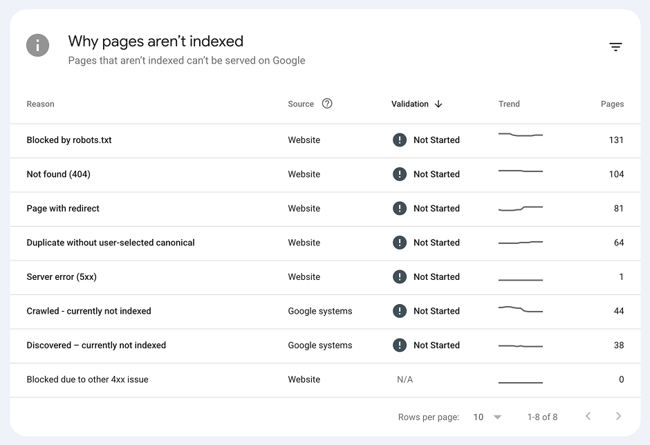Click the N/A validation cell
This screenshot has height=445, width=650.
(405, 379)
